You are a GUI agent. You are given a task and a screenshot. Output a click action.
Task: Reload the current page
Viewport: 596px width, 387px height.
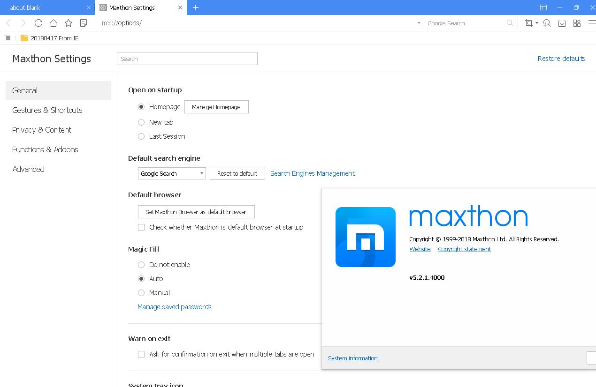coord(38,23)
